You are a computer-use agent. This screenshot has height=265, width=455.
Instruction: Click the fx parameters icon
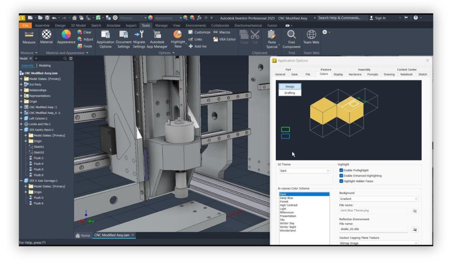199,18
